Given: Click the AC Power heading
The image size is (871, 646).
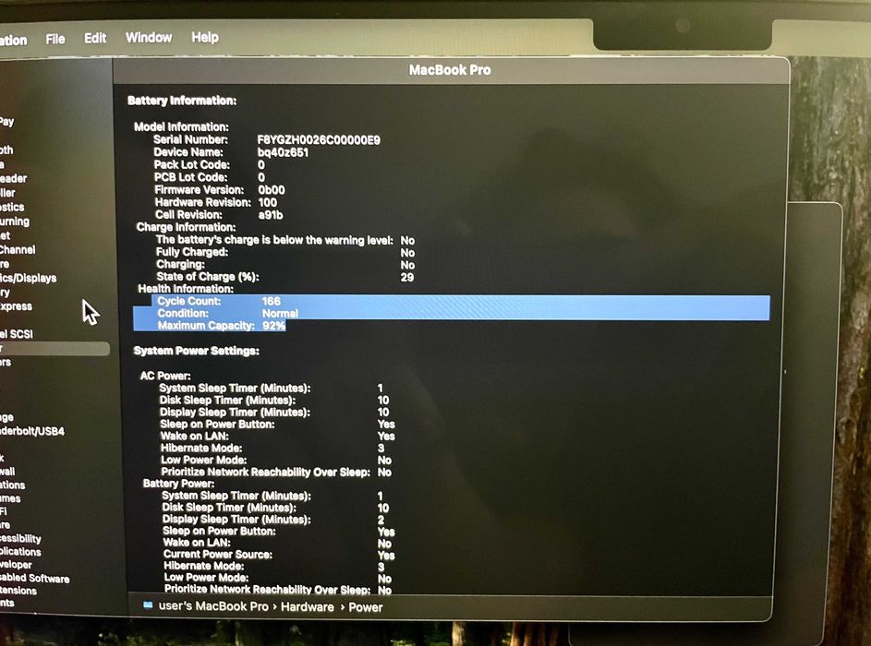Looking at the screenshot, I should (165, 376).
